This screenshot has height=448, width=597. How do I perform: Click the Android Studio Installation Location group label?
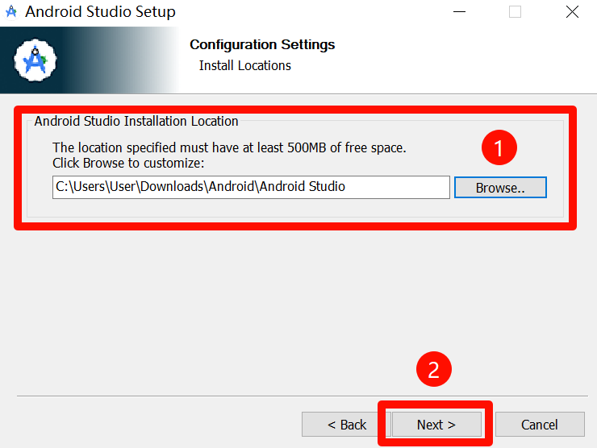point(136,122)
